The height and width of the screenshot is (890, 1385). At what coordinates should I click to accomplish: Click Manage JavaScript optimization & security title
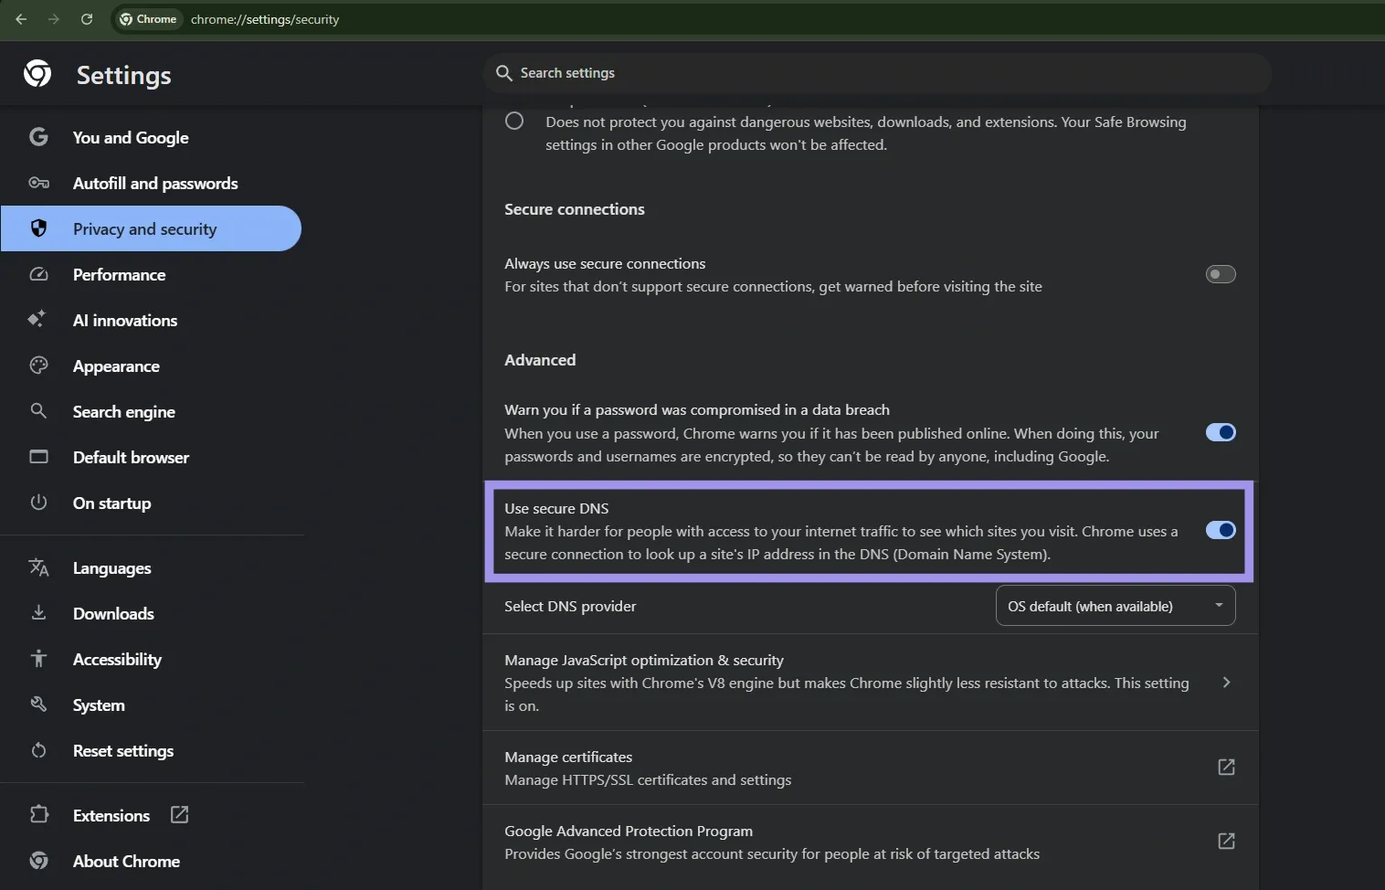pos(644,660)
